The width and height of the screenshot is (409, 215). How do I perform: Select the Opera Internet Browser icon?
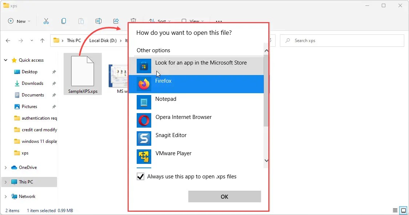144,120
